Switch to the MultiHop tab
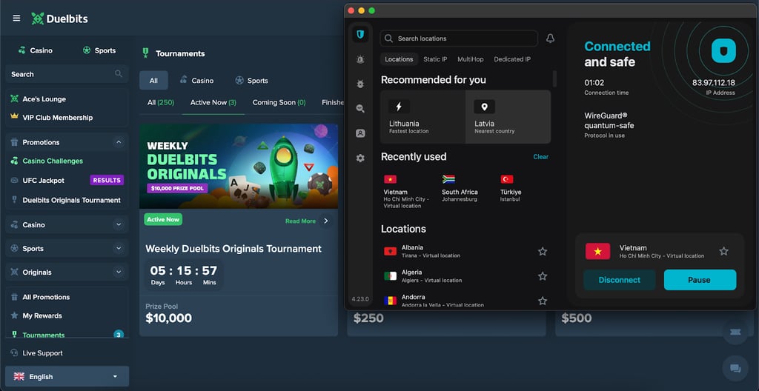759x391 pixels. click(x=471, y=59)
